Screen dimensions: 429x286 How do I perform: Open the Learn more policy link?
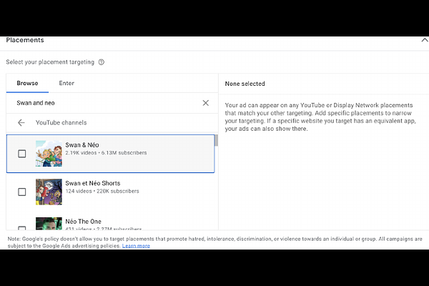[136, 246]
